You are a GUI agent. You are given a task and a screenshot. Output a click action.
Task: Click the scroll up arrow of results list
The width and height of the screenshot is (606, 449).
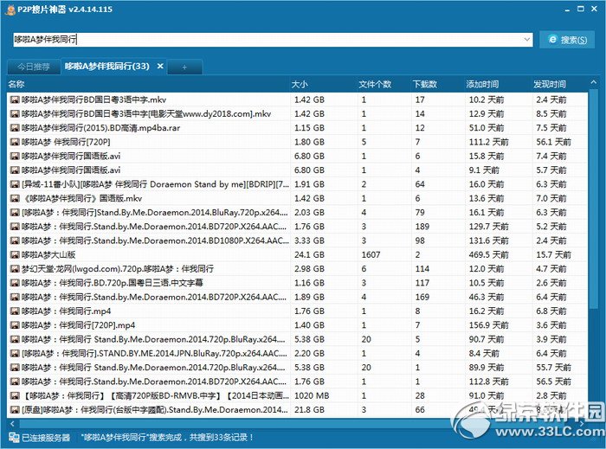593,82
